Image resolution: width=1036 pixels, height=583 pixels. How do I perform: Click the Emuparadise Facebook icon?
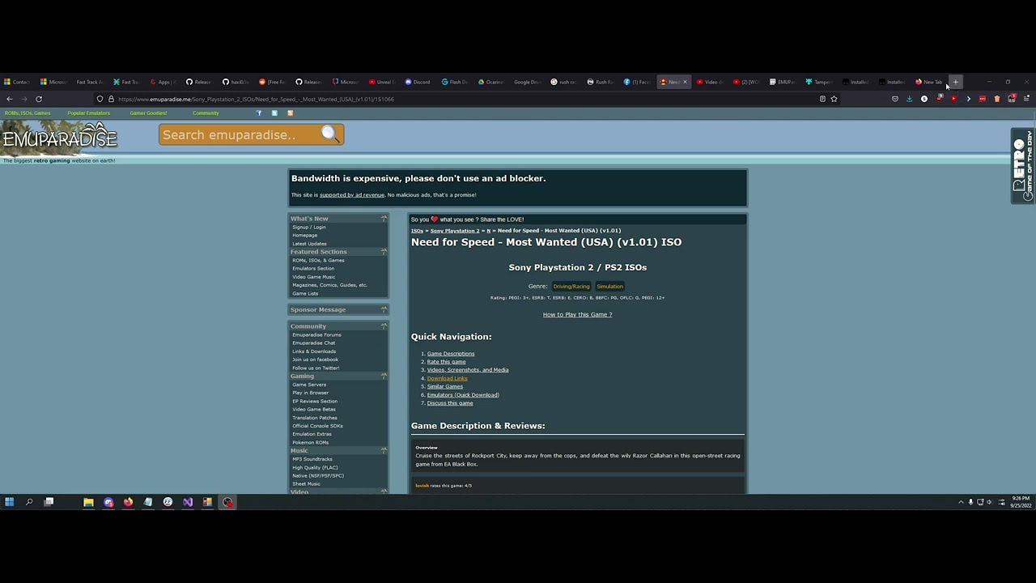(x=259, y=113)
